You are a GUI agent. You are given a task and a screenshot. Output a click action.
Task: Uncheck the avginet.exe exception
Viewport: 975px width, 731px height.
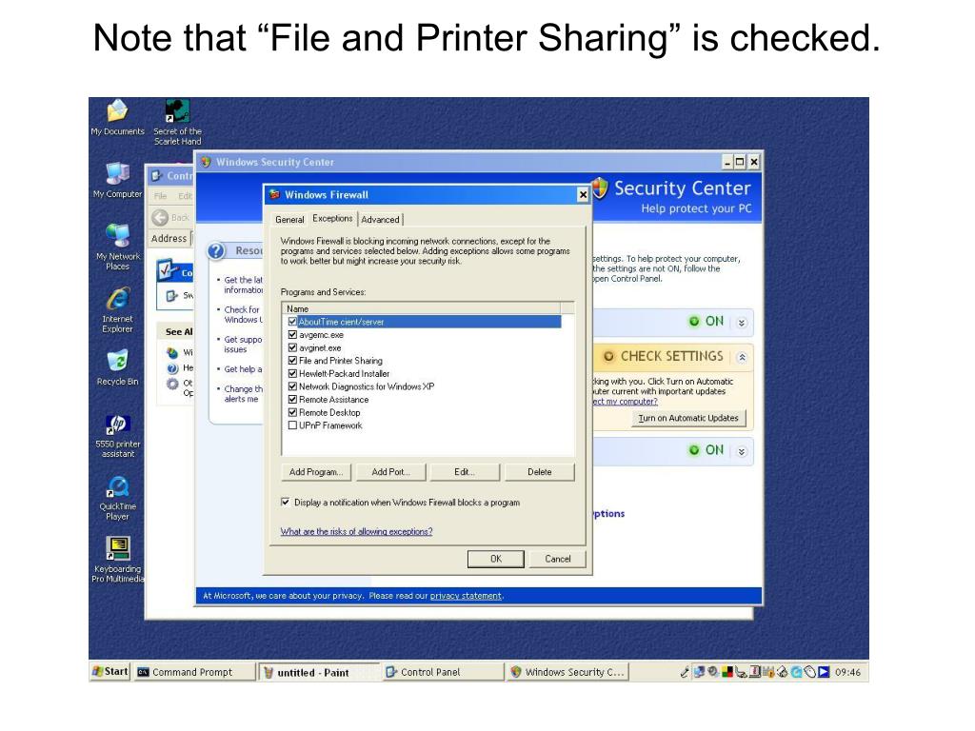pyautogui.click(x=292, y=348)
